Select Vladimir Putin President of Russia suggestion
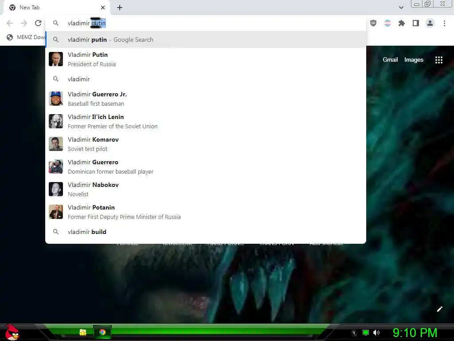The width and height of the screenshot is (454, 341). (x=206, y=59)
